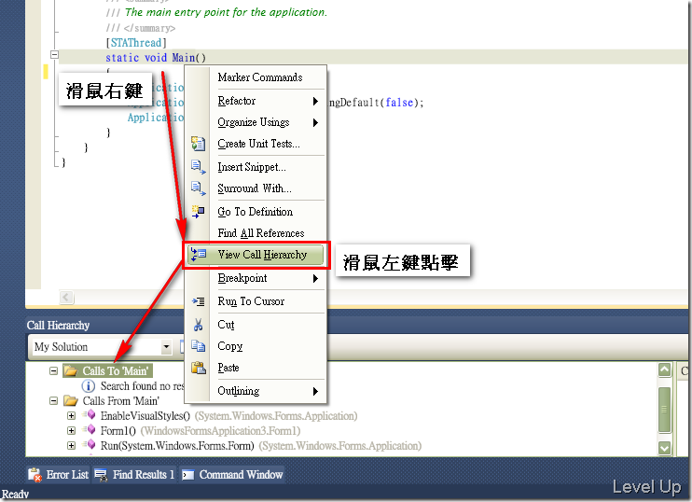The width and height of the screenshot is (692, 502).
Task: Open Organize Usings submenu
Action: [x=256, y=122]
